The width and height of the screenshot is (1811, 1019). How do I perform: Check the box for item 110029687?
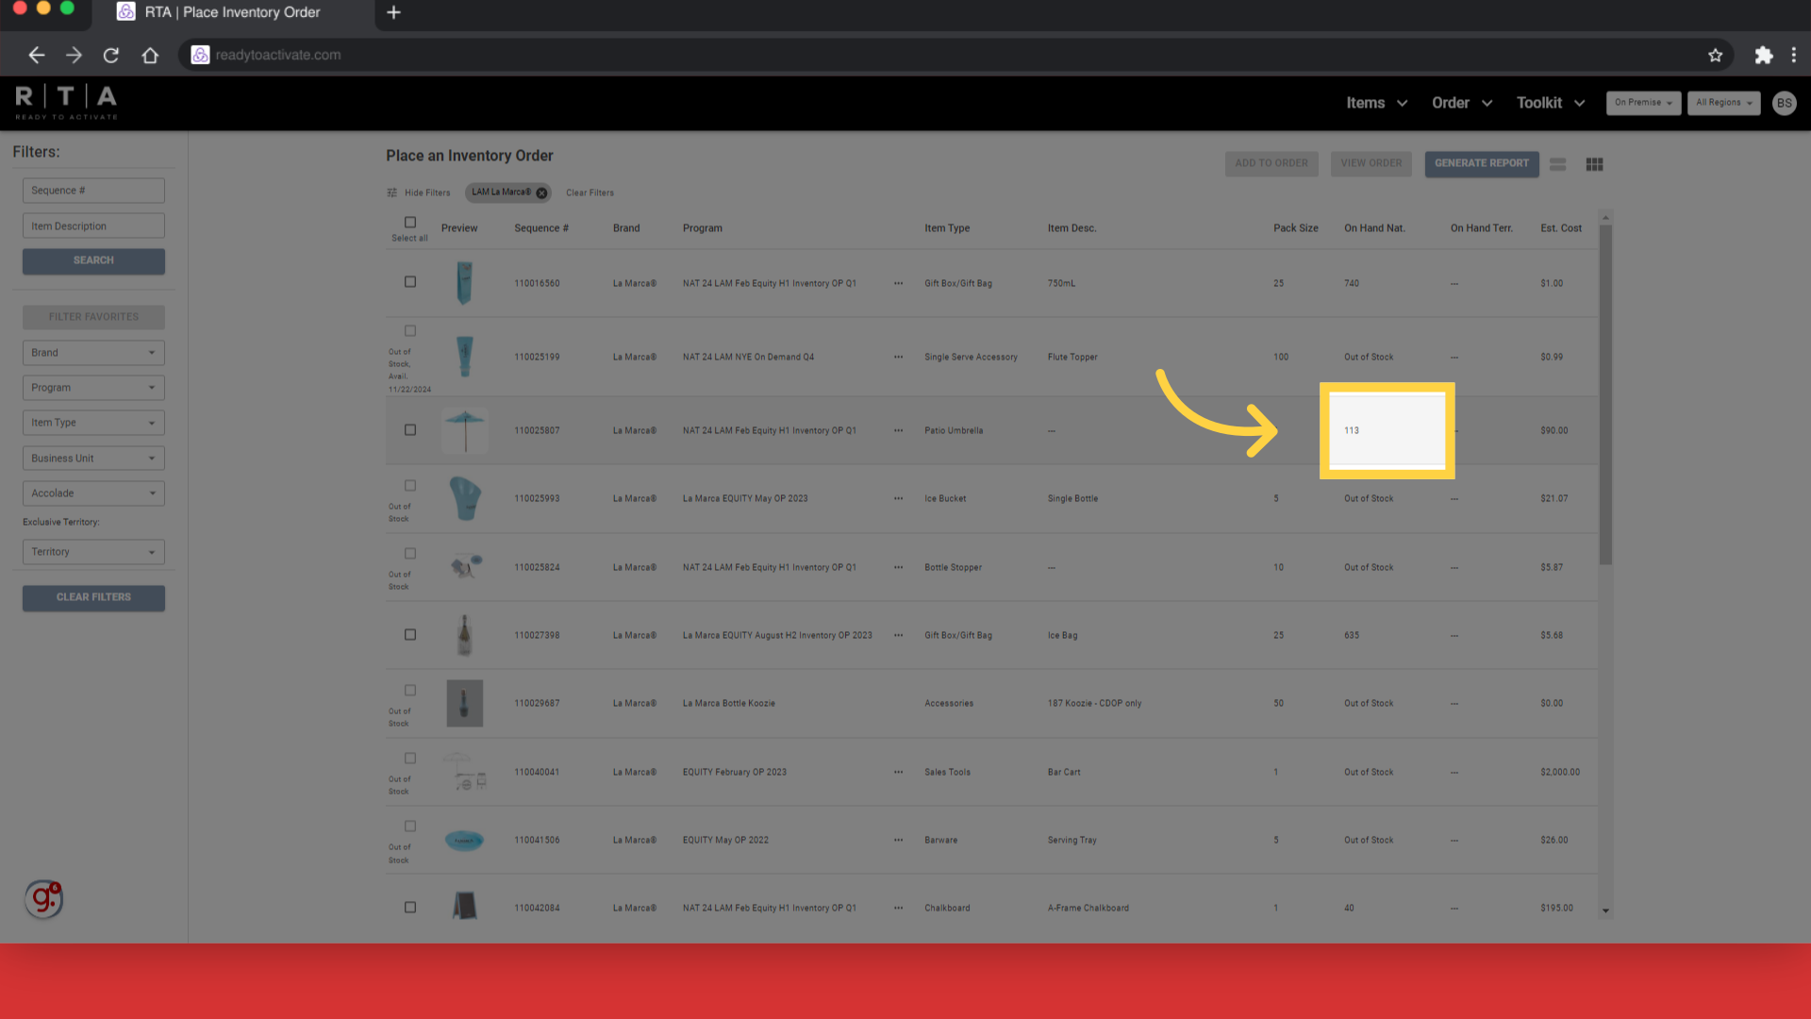[410, 691]
